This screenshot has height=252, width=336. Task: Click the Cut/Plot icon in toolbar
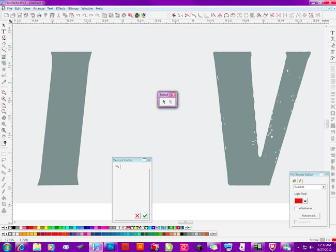[x=52, y=15]
